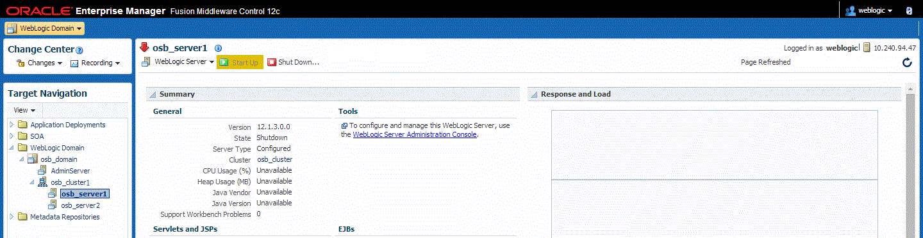Collapse the osb_domain tree node
The width and height of the screenshot is (923, 238).
(x=22, y=159)
